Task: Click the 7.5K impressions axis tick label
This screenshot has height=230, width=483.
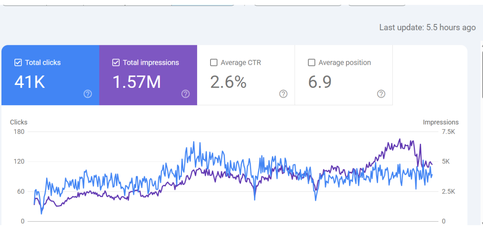Action: click(x=448, y=132)
